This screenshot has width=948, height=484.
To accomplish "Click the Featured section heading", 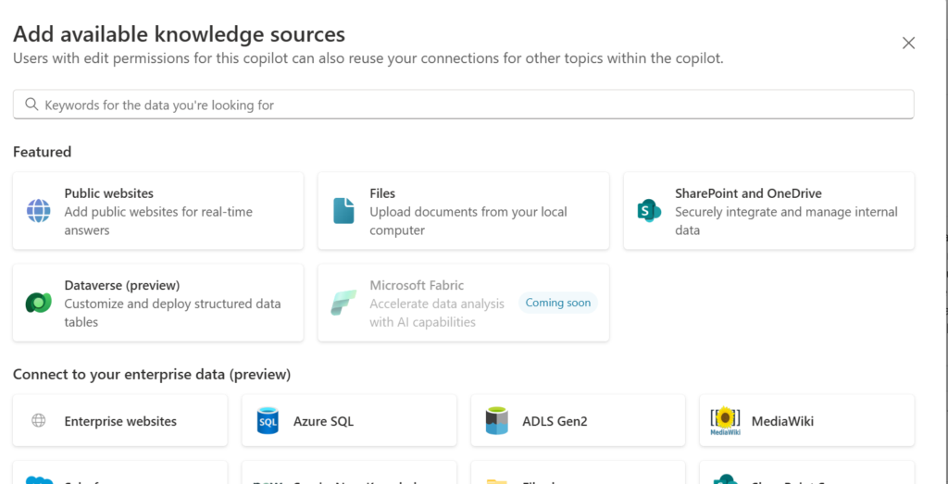I will coord(43,152).
